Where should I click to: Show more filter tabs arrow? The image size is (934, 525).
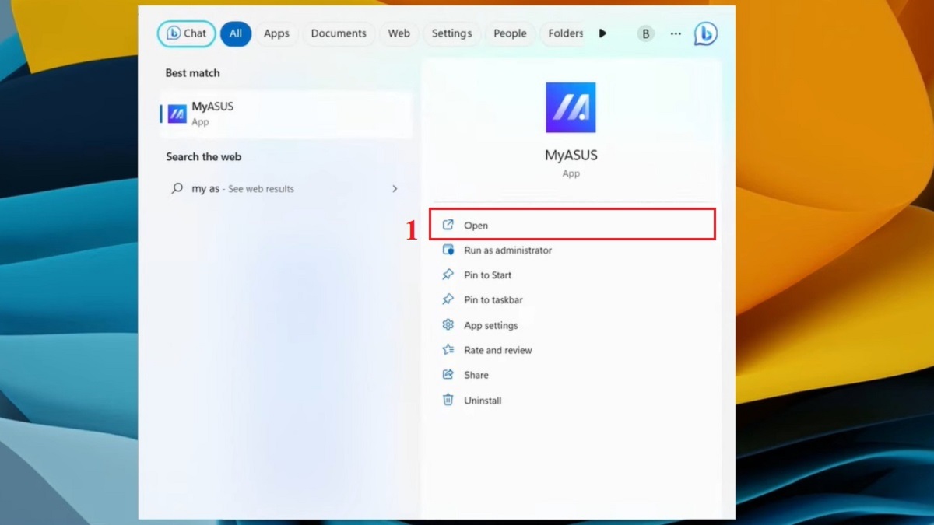pos(602,33)
